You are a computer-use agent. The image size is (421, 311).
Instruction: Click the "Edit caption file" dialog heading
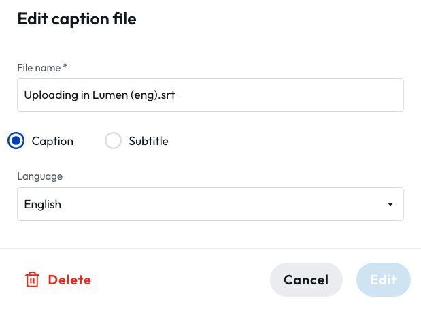coord(77,19)
